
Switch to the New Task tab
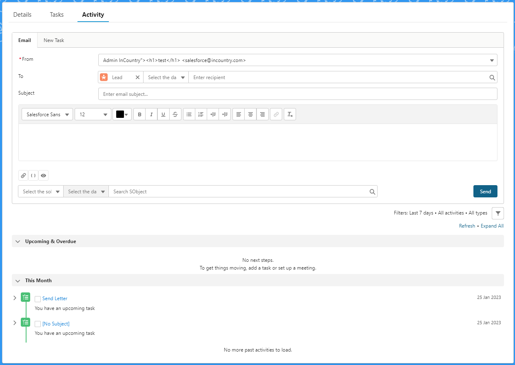click(x=53, y=40)
